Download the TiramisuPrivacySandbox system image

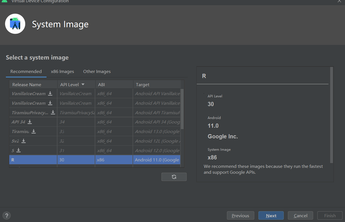[x=53, y=113]
